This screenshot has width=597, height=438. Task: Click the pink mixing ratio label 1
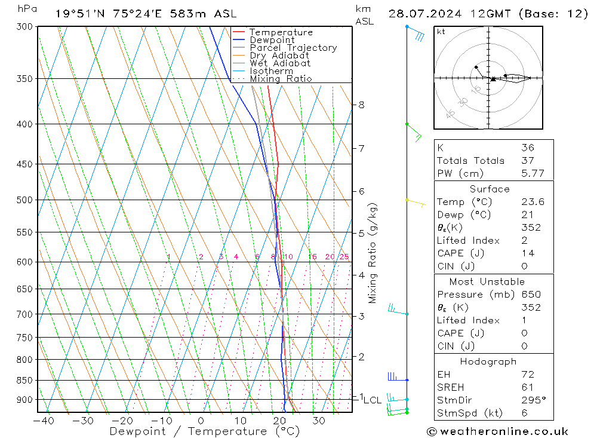point(169,256)
